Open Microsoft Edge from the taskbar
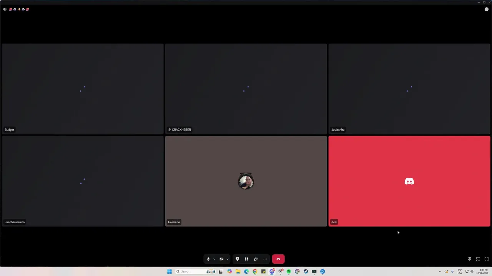This screenshot has width=492, height=276. (246, 271)
